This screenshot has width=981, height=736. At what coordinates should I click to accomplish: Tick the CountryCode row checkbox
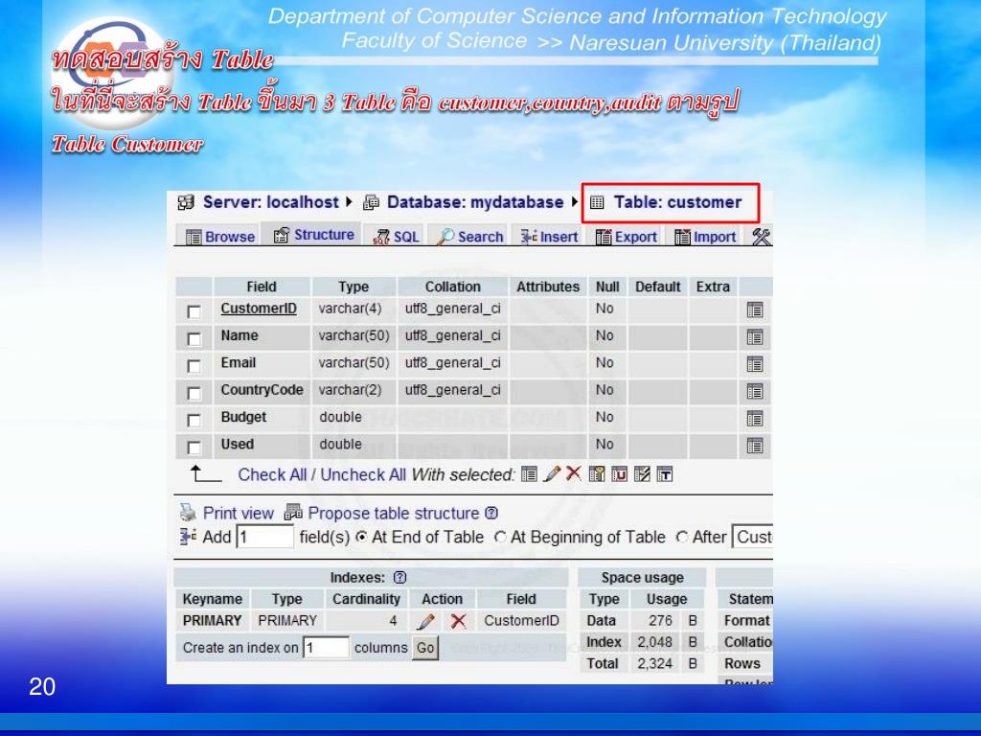point(194,393)
